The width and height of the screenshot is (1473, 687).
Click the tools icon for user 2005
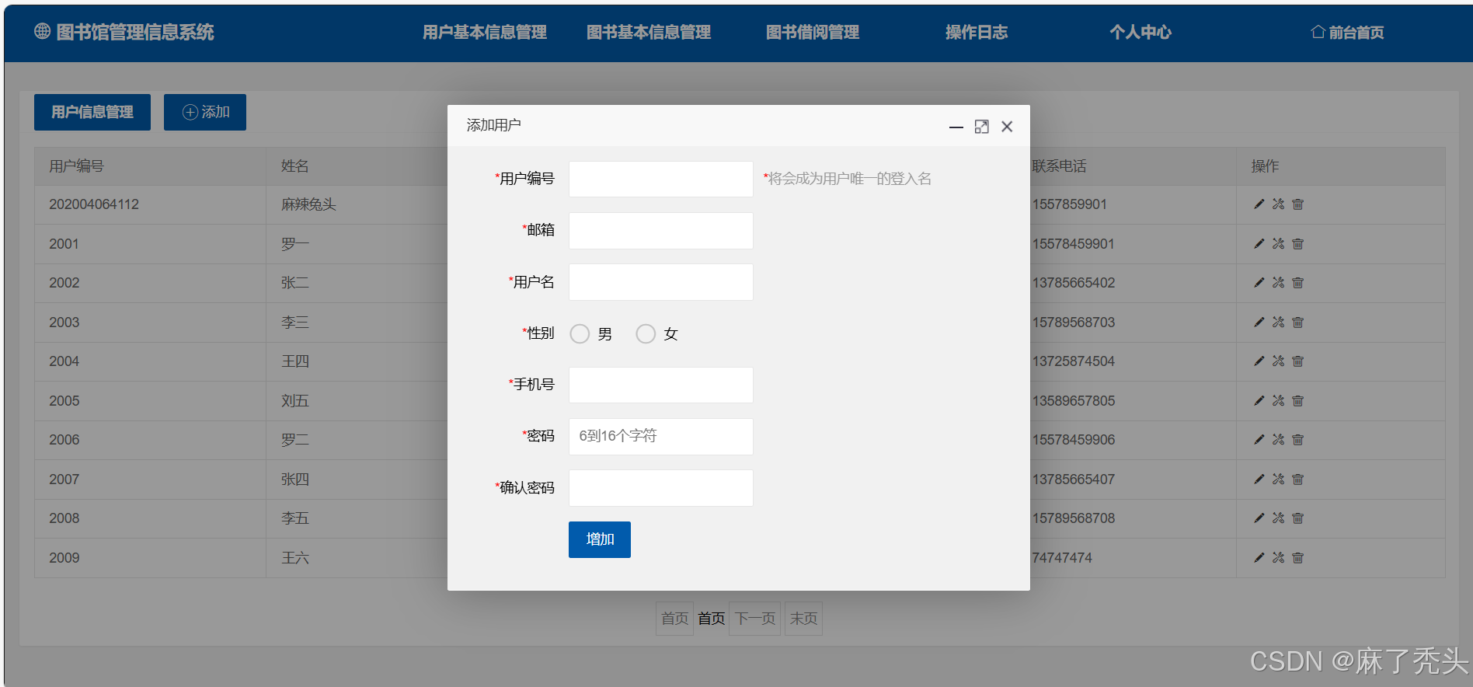(1278, 401)
